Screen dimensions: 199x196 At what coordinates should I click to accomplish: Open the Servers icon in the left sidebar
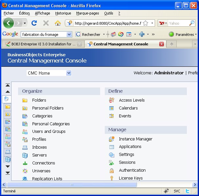pyautogui.click(x=8, y=159)
